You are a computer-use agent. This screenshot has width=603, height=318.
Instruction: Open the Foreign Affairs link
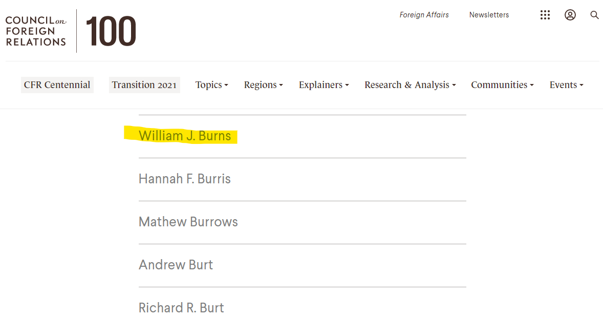click(424, 15)
